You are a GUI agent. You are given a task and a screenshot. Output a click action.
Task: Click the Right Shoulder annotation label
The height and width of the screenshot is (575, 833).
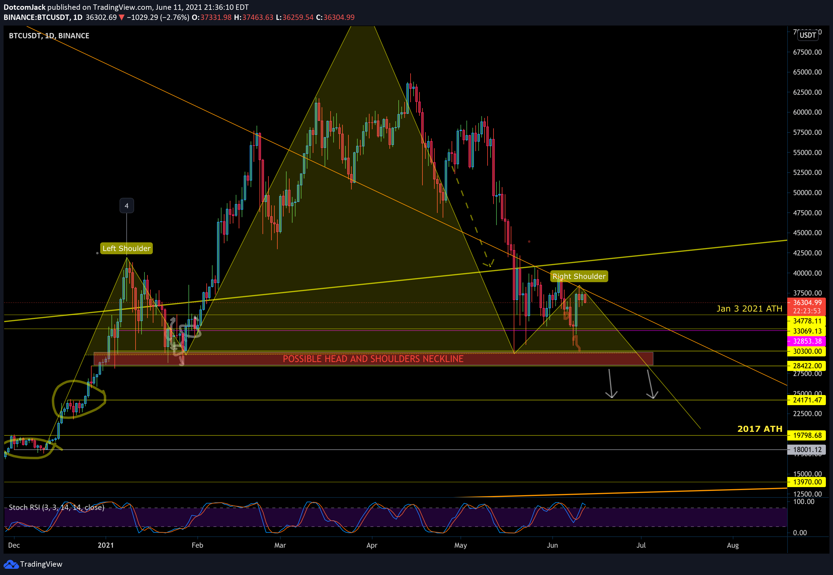(579, 276)
